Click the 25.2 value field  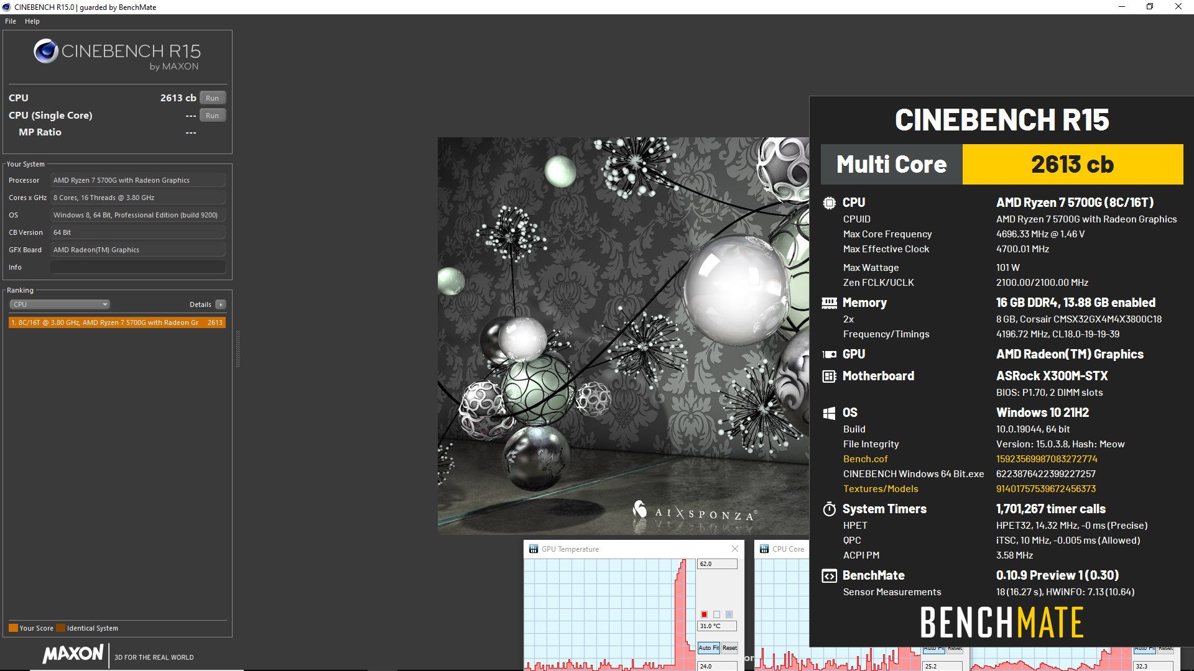click(x=942, y=666)
